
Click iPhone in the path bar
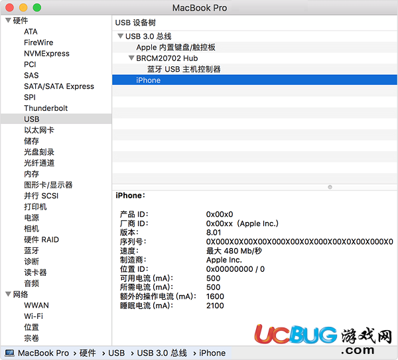[x=212, y=353]
